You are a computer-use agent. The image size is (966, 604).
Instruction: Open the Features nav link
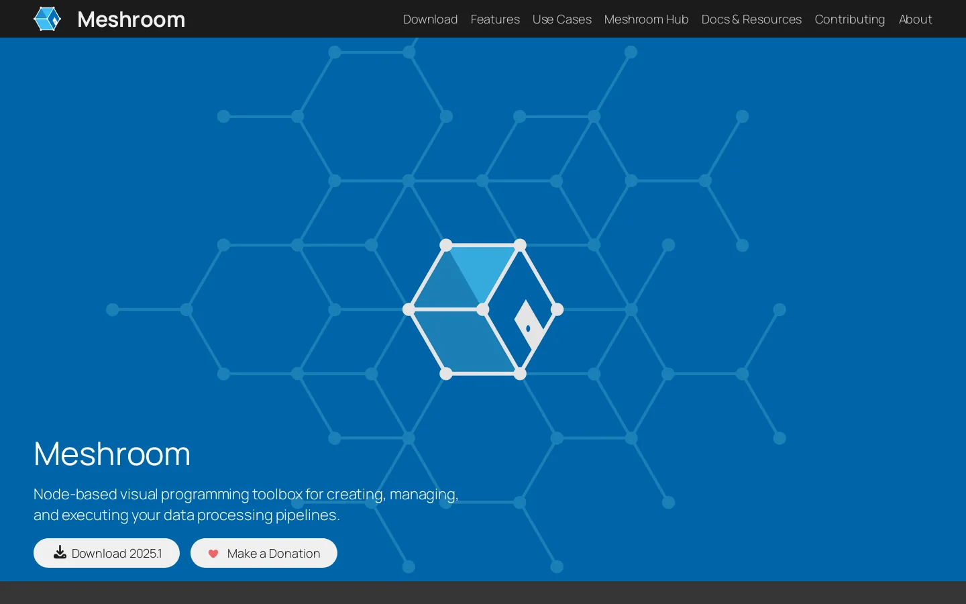click(495, 19)
